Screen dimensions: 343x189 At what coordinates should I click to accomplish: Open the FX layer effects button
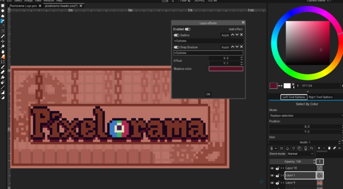pos(312,148)
